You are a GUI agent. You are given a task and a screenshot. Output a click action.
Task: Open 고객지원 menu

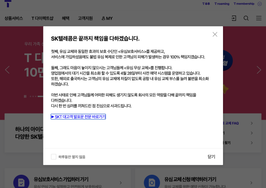click(x=85, y=18)
